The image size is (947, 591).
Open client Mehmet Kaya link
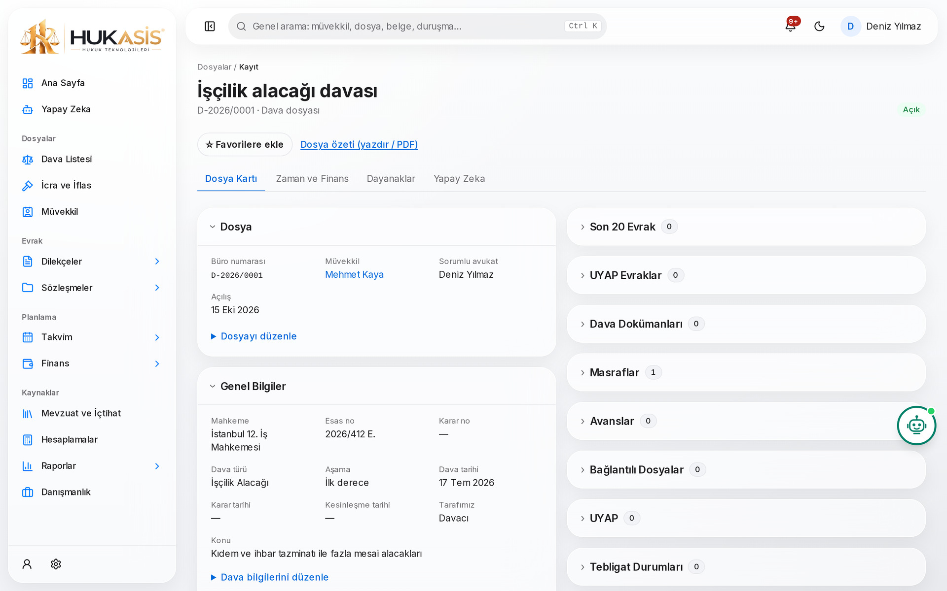(354, 275)
